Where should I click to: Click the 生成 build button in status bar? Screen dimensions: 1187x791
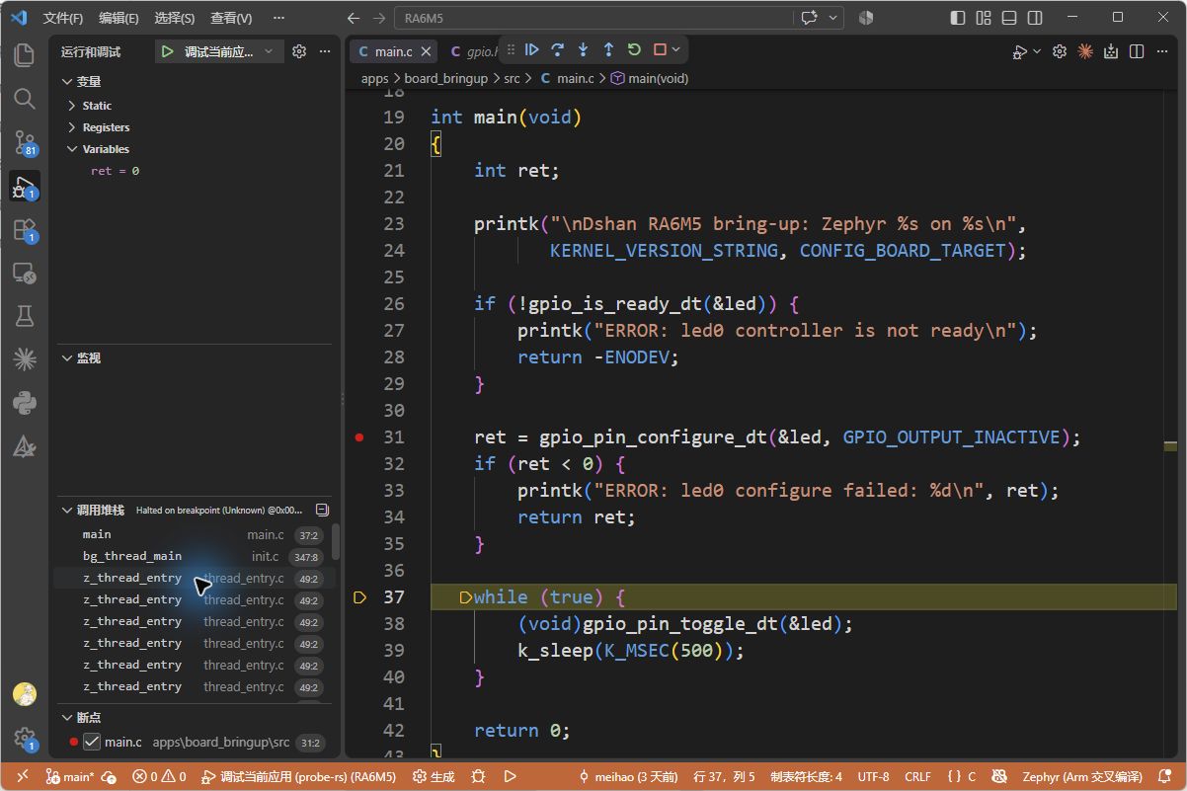click(x=434, y=777)
